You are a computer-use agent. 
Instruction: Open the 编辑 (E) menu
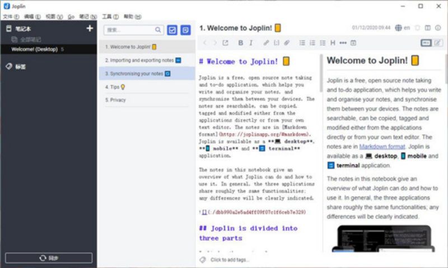click(32, 17)
